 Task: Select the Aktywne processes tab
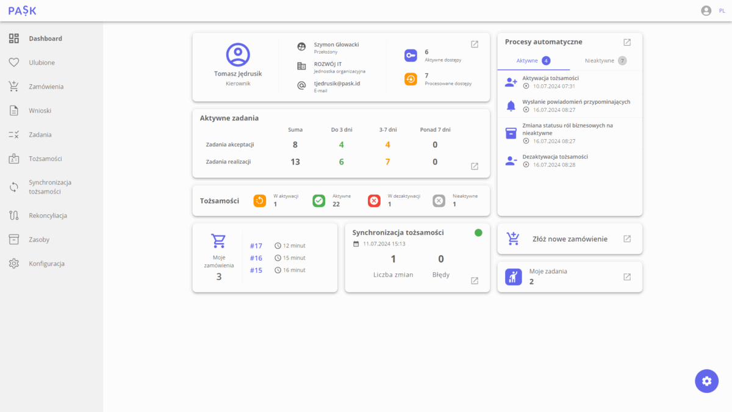coord(533,60)
